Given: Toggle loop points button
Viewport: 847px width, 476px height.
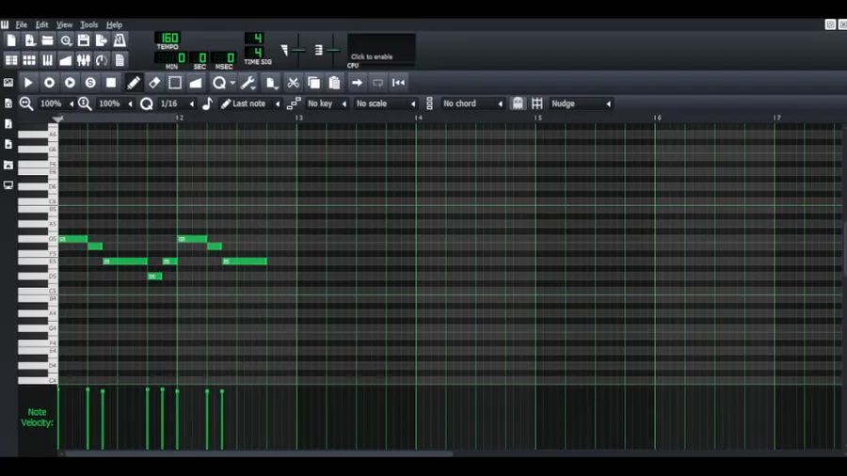Looking at the screenshot, I should [377, 83].
